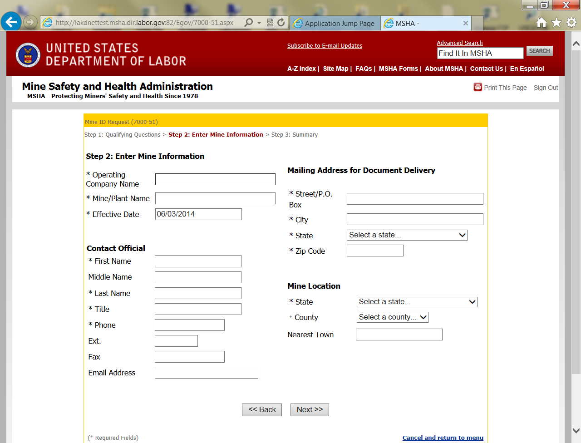Click Cancel and return to menu link
The width and height of the screenshot is (581, 443).
[443, 438]
